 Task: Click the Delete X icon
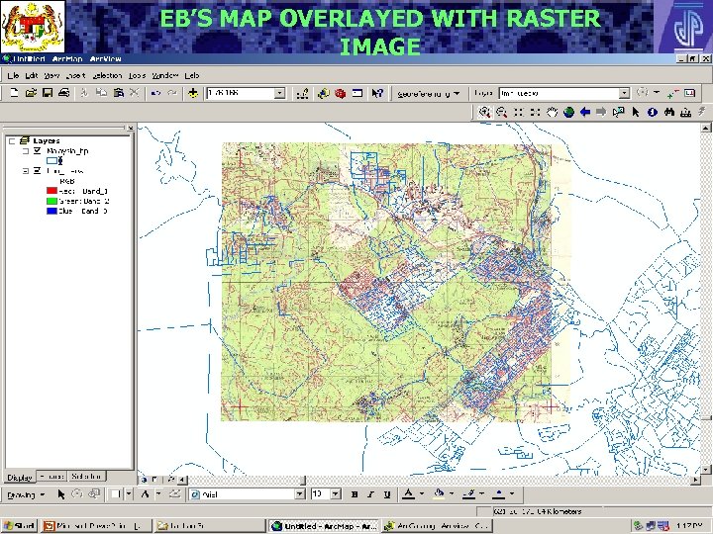(x=134, y=93)
